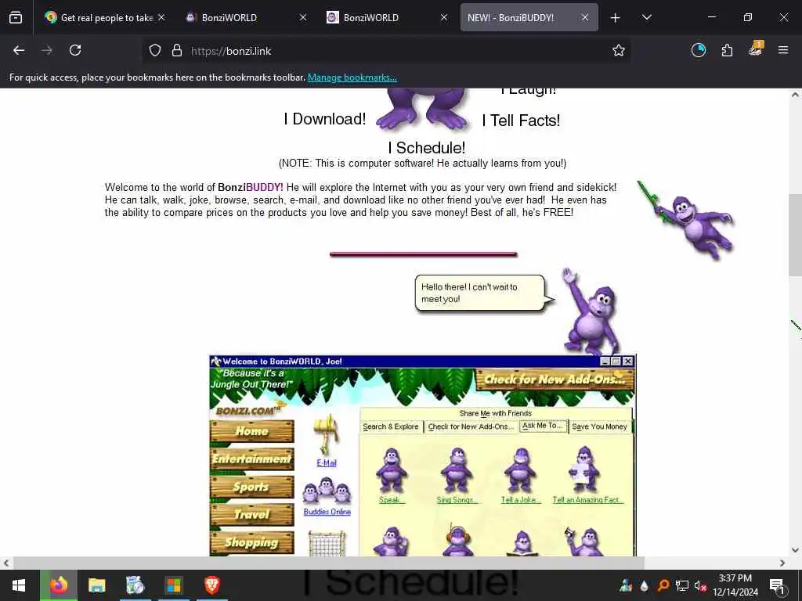Screen dimensions: 802x601
Task: Click the Buddies Online gorillas icon
Action: [x=327, y=491]
